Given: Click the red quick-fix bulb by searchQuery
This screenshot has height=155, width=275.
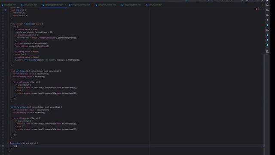Looking at the screenshot, I should (x=10, y=143).
